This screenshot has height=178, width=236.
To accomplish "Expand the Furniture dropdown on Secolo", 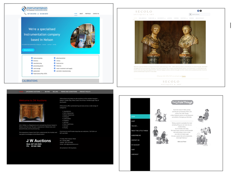I will (x=151, y=18).
